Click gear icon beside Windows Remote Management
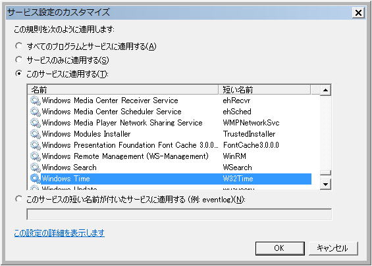This screenshot has height=266, width=372. click(x=36, y=156)
